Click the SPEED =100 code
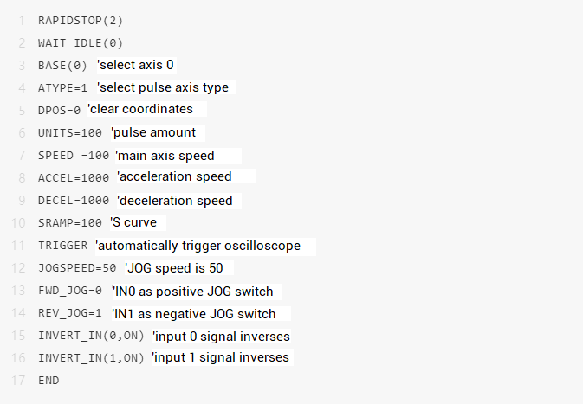 [74, 156]
